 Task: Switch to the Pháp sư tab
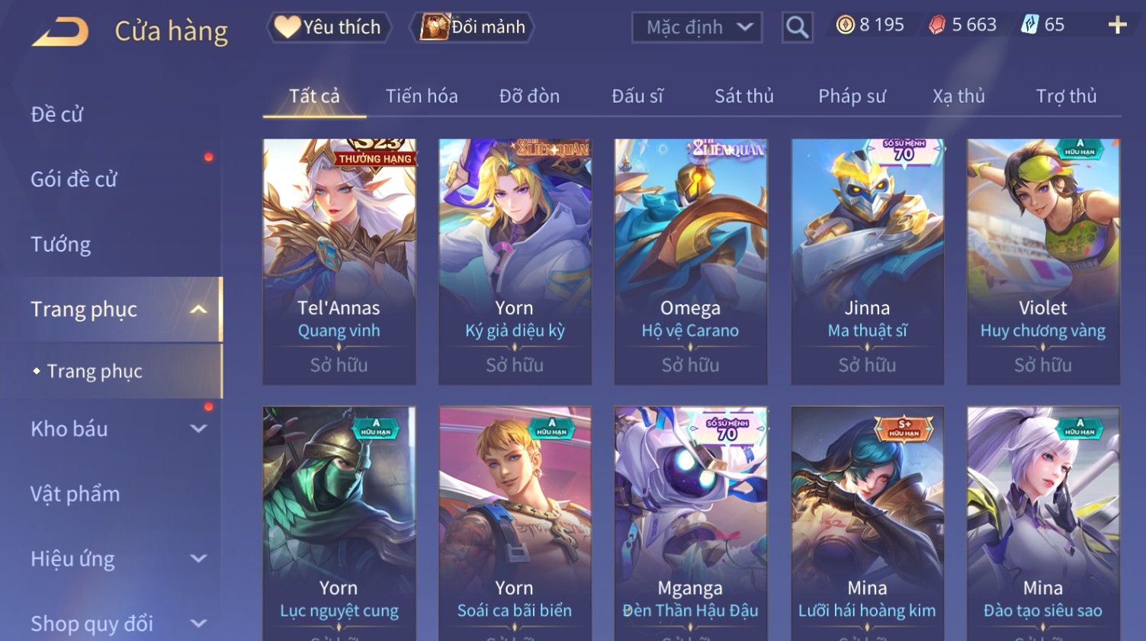[x=852, y=96]
